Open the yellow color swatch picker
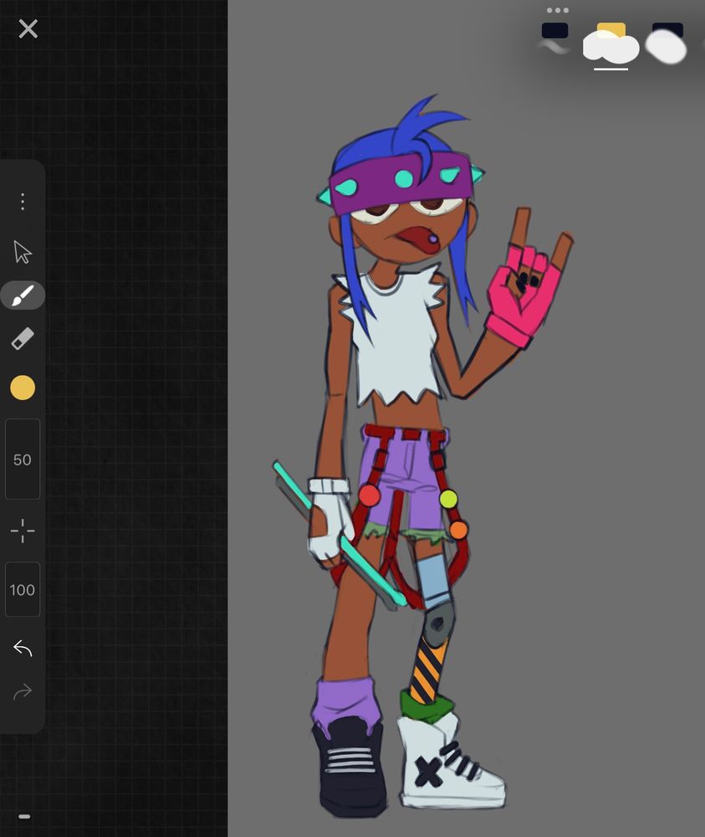 [23, 388]
